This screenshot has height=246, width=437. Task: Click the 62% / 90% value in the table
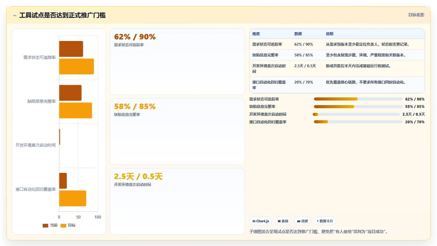303,44
